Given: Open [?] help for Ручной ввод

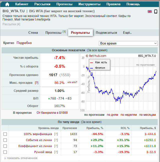Looking at the screenshot, I should coord(56,152).
